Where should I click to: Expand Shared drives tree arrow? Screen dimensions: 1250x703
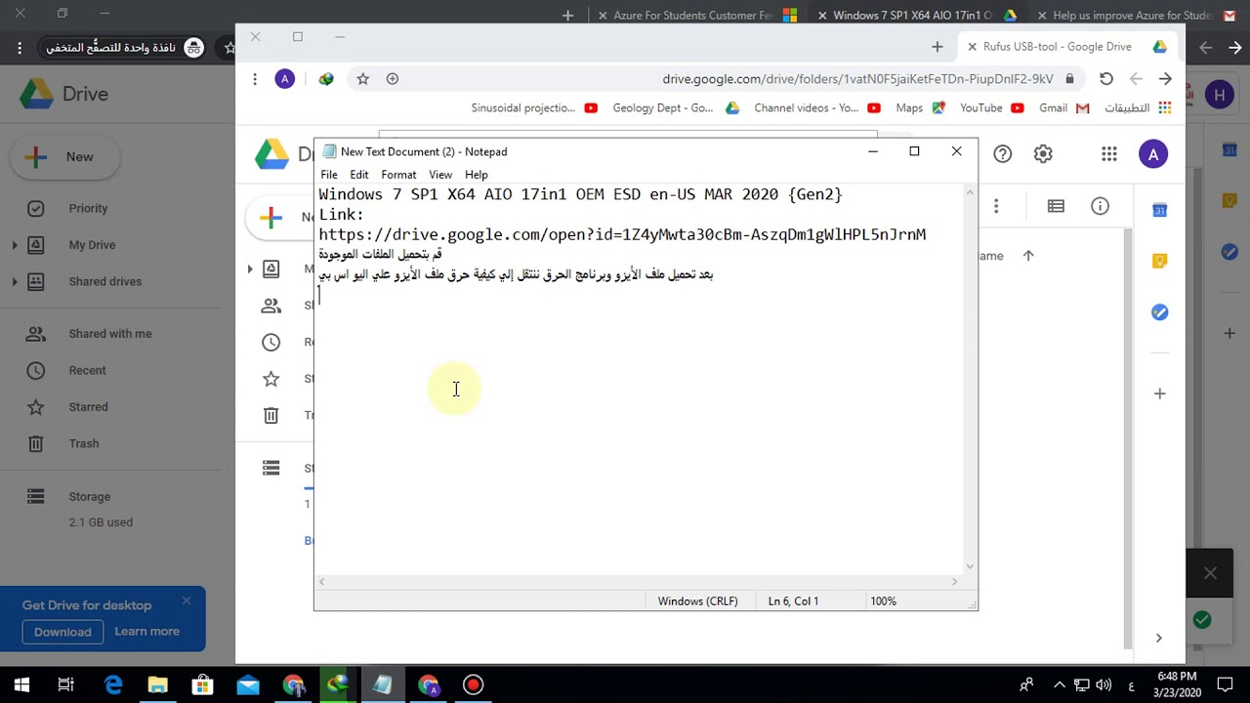tap(15, 281)
